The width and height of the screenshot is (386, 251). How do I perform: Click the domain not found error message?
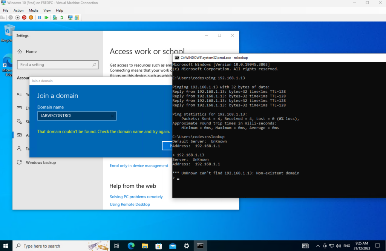[x=104, y=132]
